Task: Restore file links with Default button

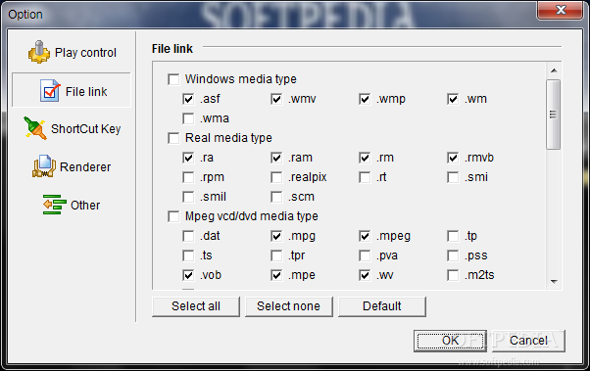Action: click(382, 306)
